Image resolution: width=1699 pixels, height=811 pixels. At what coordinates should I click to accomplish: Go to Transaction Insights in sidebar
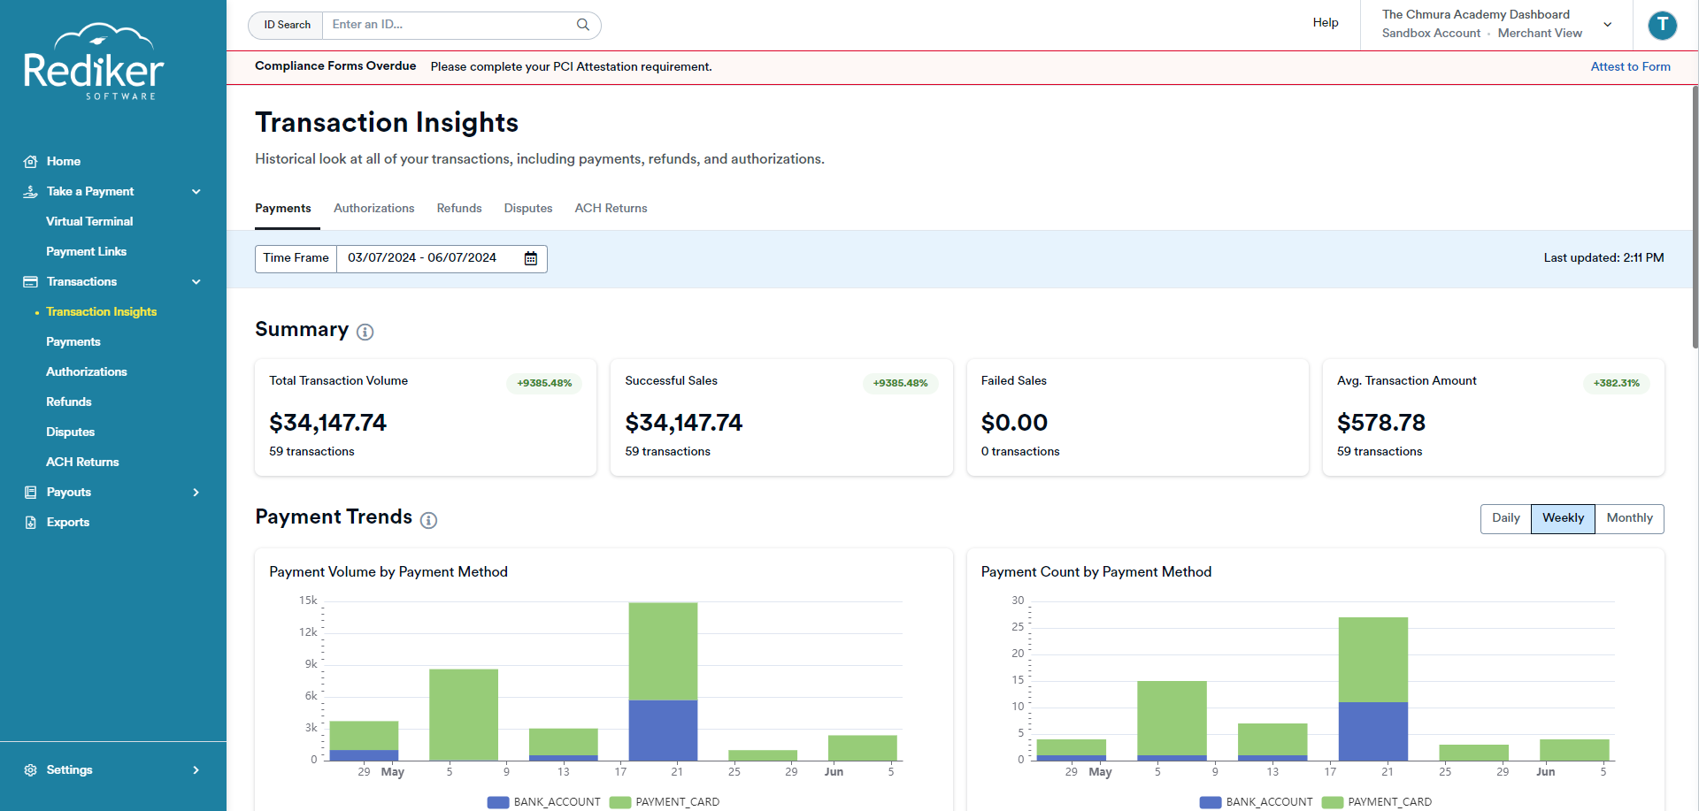101,312
